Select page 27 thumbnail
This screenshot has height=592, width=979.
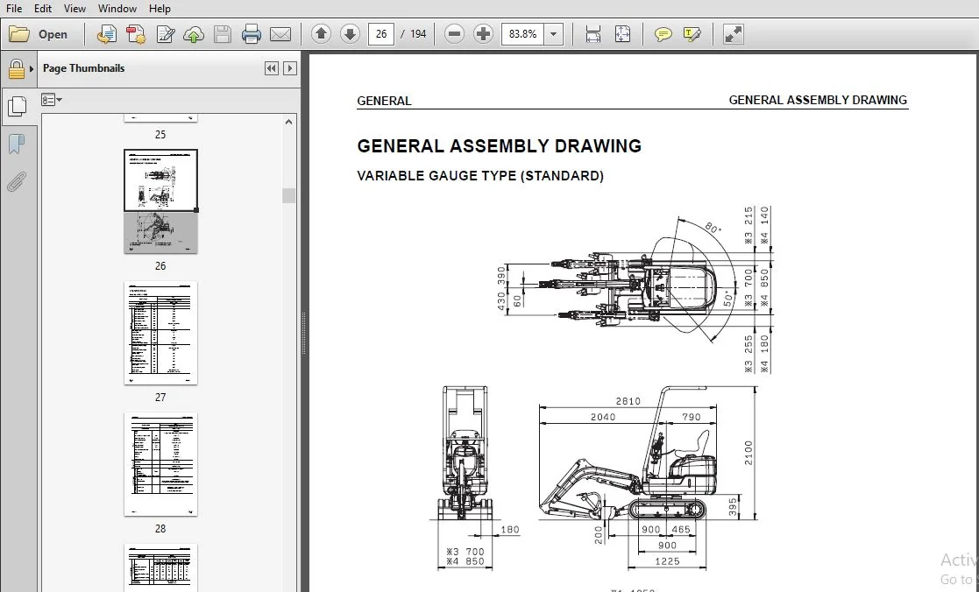(160, 333)
